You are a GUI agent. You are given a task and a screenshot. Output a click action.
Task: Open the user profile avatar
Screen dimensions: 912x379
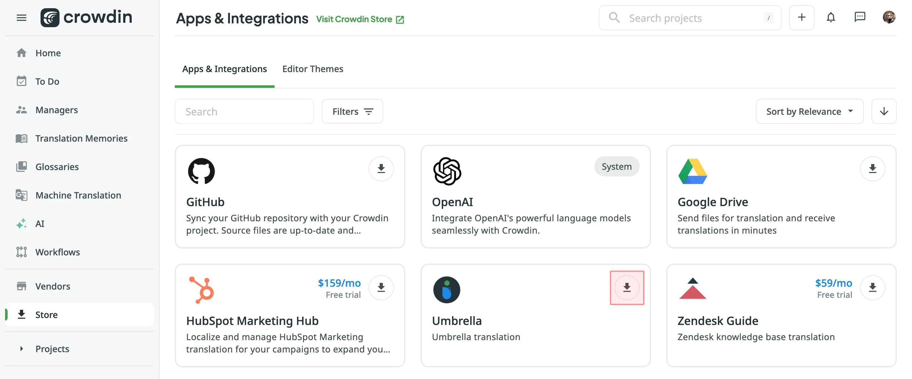[x=889, y=18]
